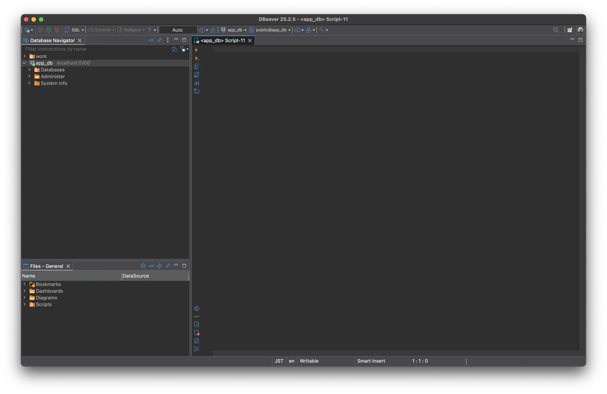Click the filter connections by name field
Image resolution: width=607 pixels, height=394 pixels.
point(96,49)
